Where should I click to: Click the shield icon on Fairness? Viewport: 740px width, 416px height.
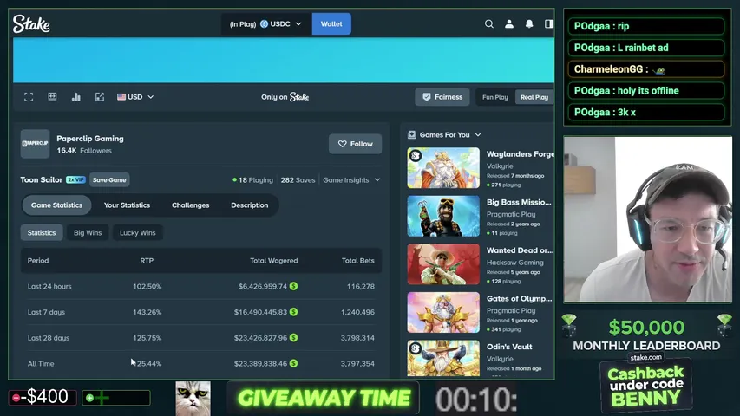point(427,97)
